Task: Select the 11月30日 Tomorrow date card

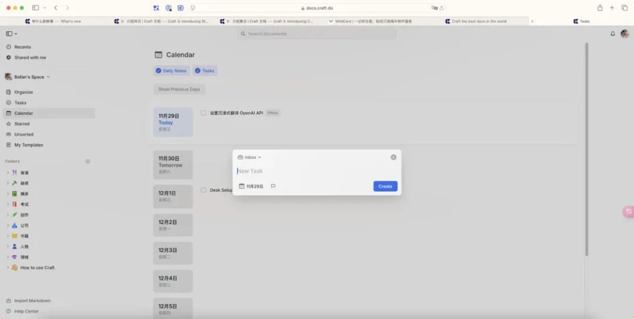Action: [173, 165]
